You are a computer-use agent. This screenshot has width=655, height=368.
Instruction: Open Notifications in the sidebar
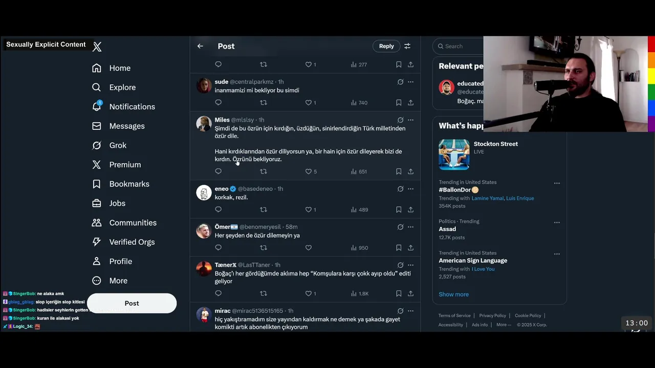[123, 107]
